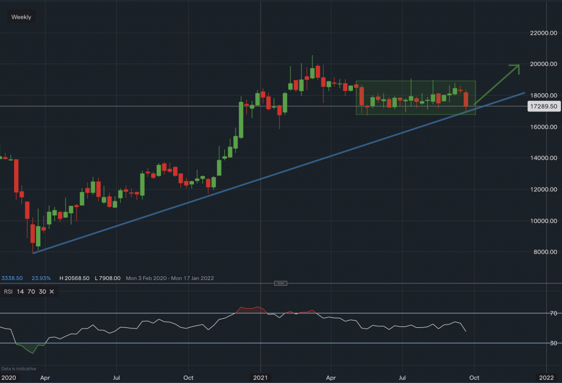Click the RSI 70 level label
Screen dimensions: 562x383
click(537, 313)
